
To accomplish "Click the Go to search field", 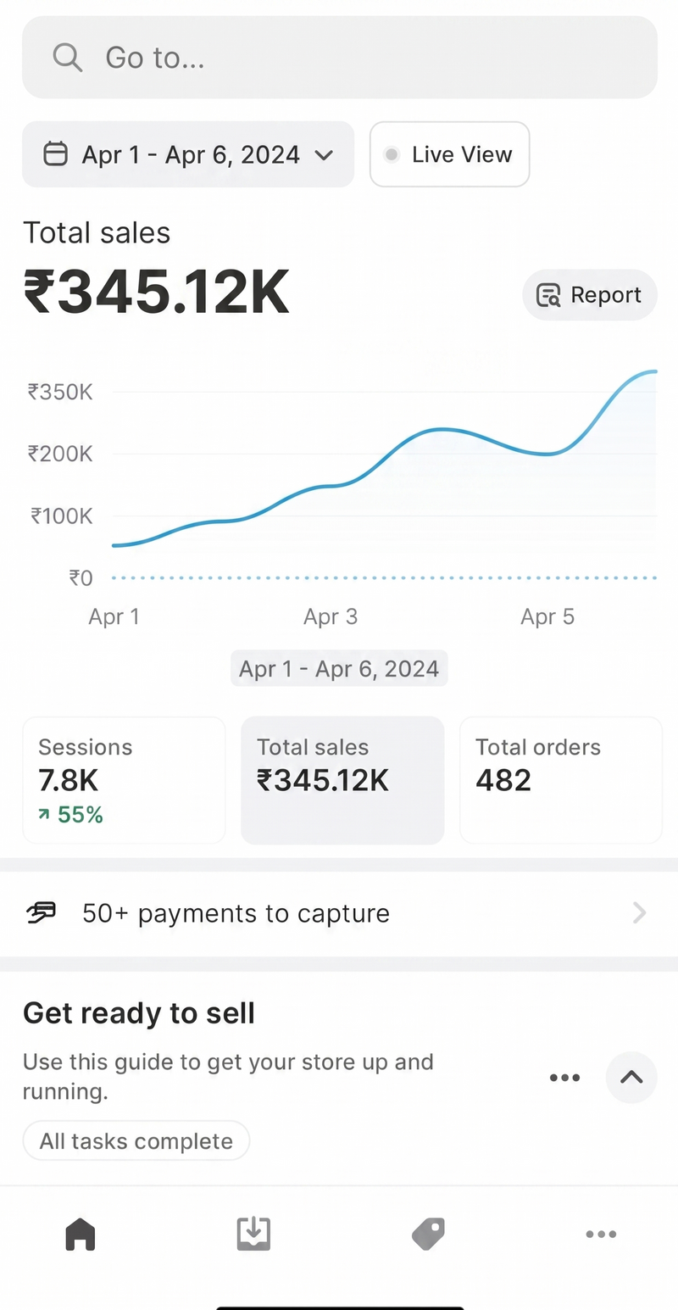I will (340, 58).
